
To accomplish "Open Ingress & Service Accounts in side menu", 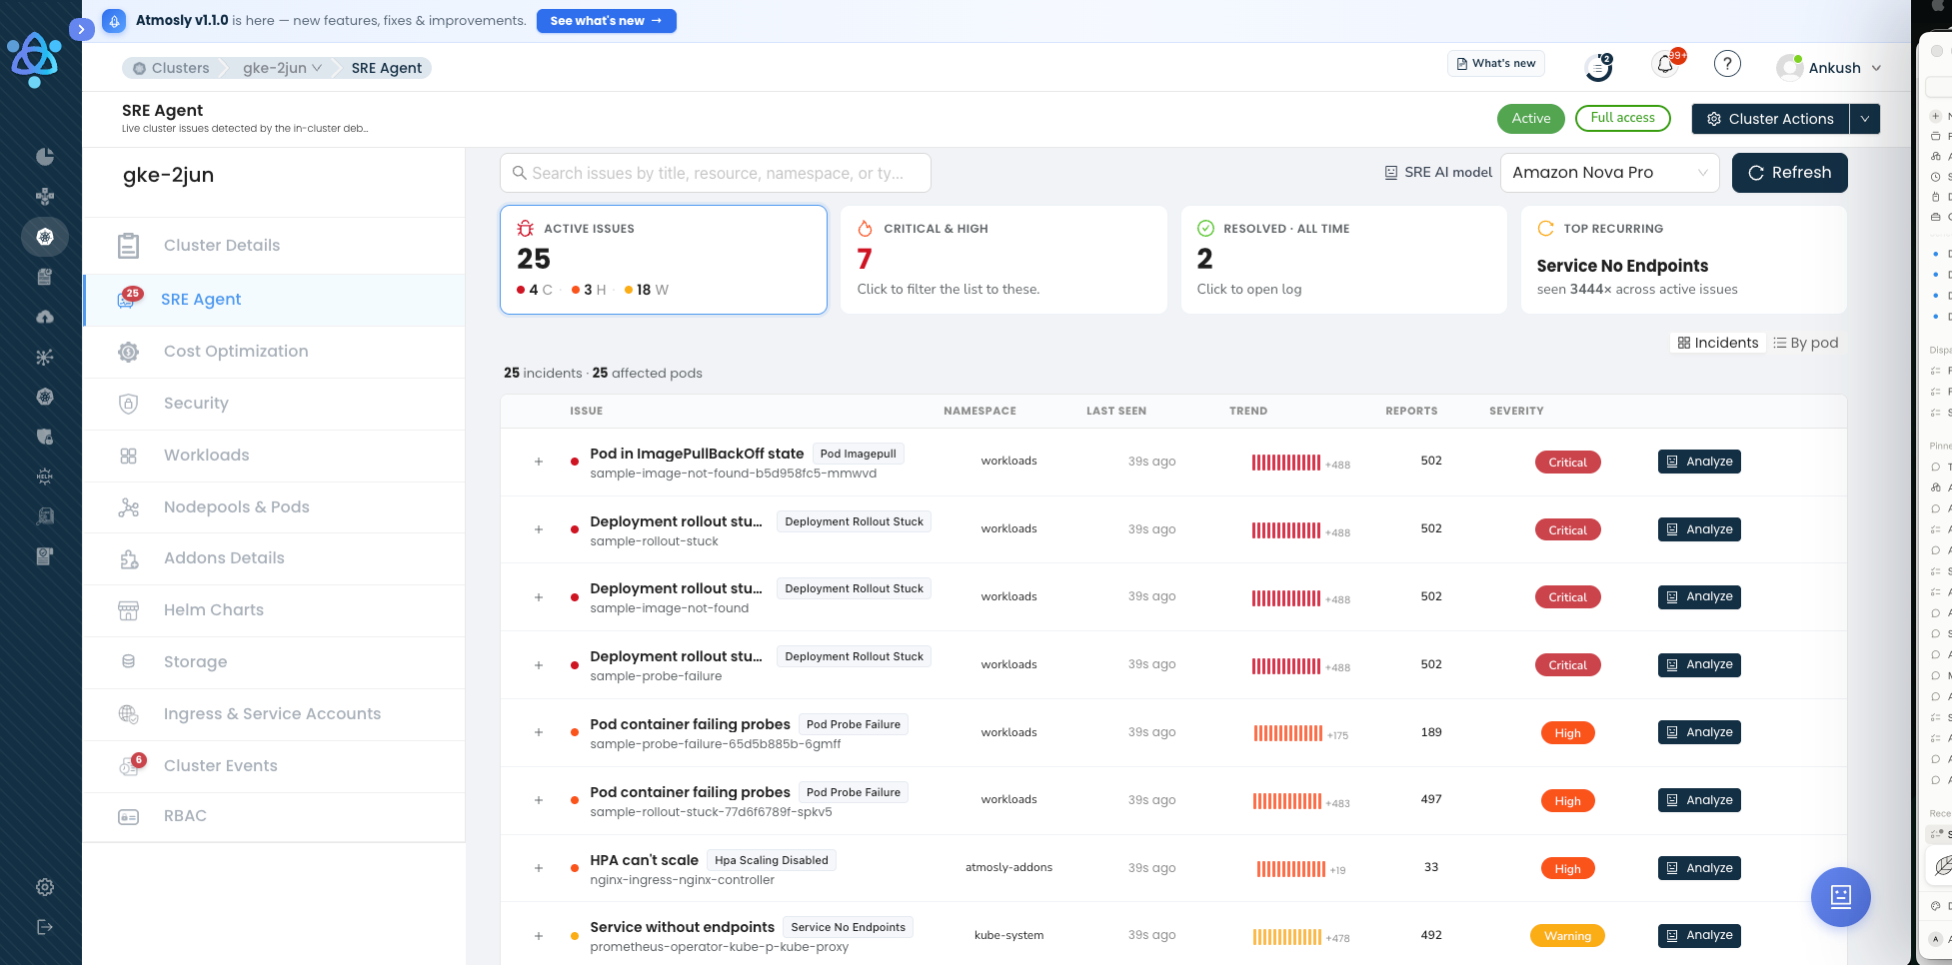I will point(274,714).
